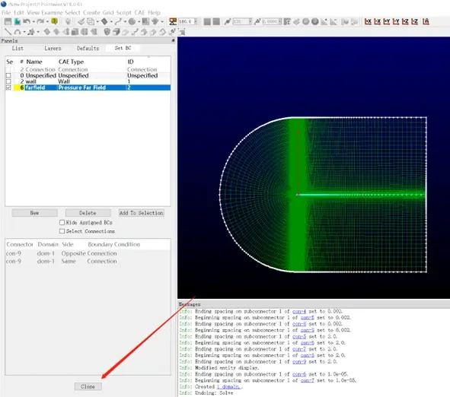
Task: Click the yellow help question mark icon
Action: [x=54, y=21]
